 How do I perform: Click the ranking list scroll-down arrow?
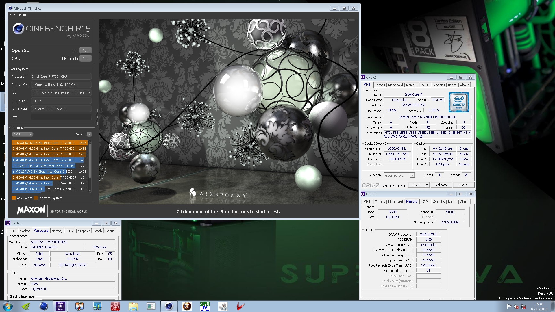pos(90,191)
